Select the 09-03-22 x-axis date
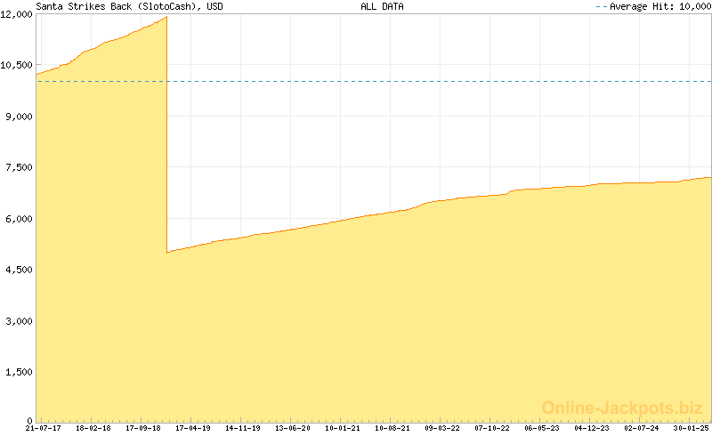This screenshot has width=712, height=436. 442,428
